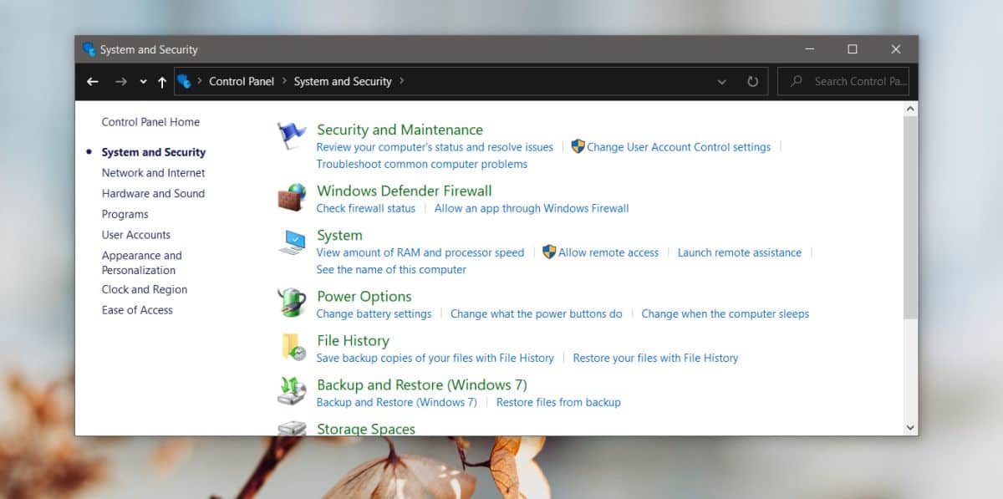Image resolution: width=1003 pixels, height=499 pixels.
Task: Click the scrollbar up arrow
Action: point(911,109)
